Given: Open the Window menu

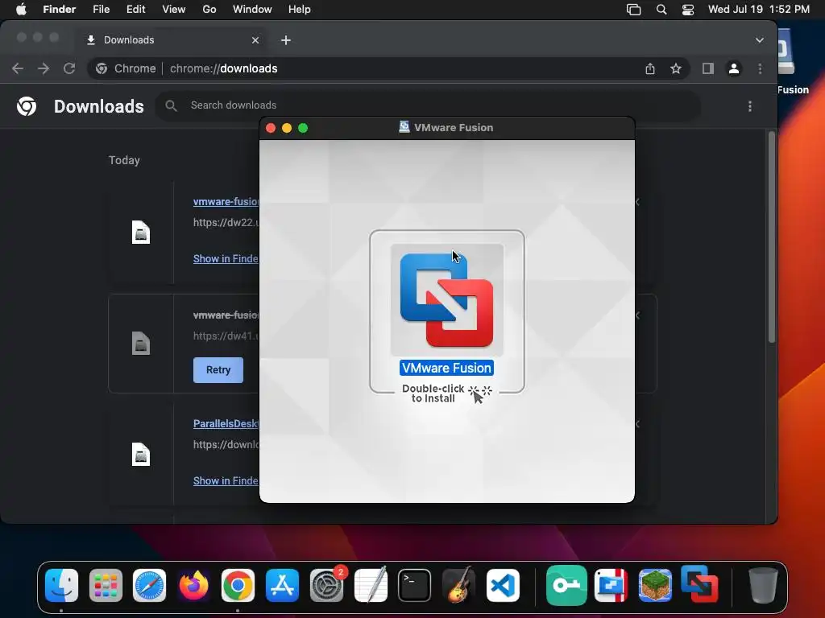Looking at the screenshot, I should (x=252, y=10).
